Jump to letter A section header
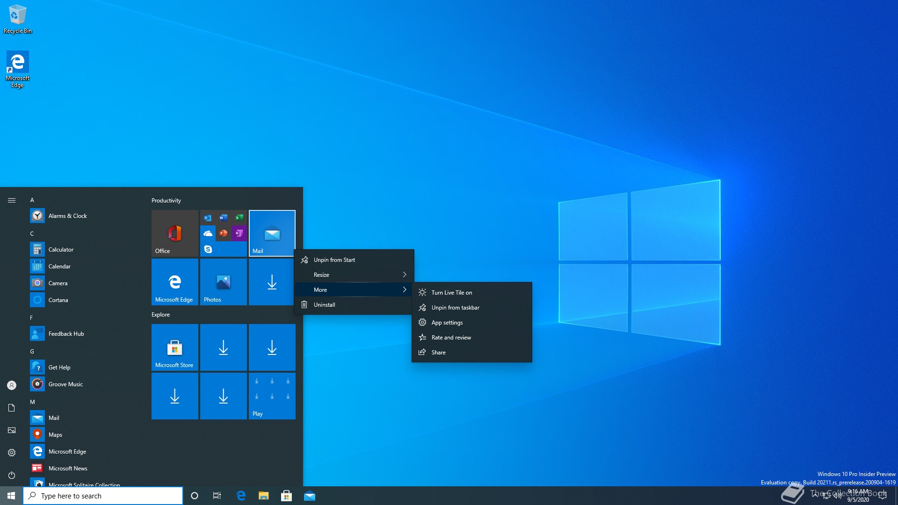Screen dimensions: 898x505 [32, 200]
